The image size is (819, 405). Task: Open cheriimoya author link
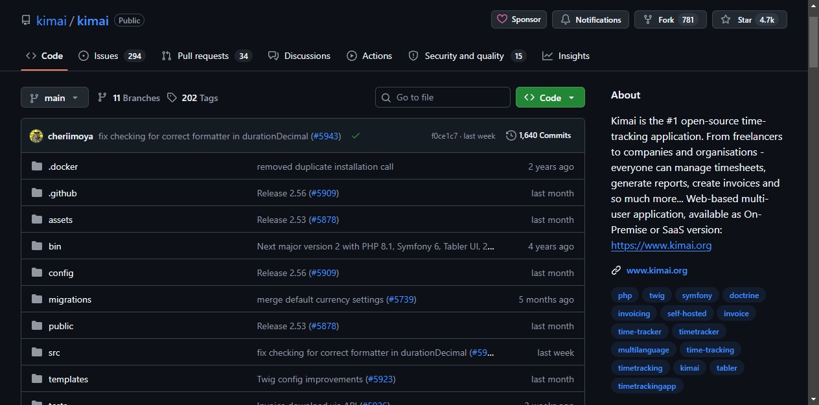(71, 136)
